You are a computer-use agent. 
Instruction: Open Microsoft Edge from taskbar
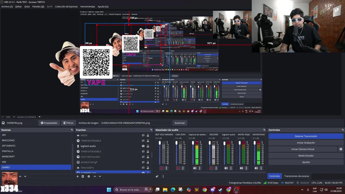(173, 190)
